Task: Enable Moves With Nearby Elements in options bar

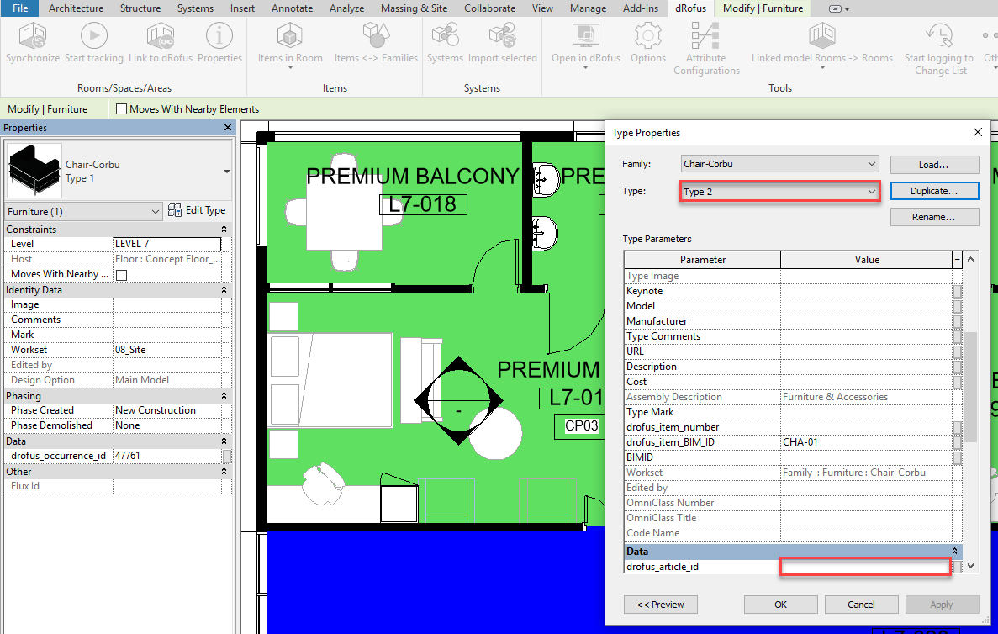Action: [122, 109]
